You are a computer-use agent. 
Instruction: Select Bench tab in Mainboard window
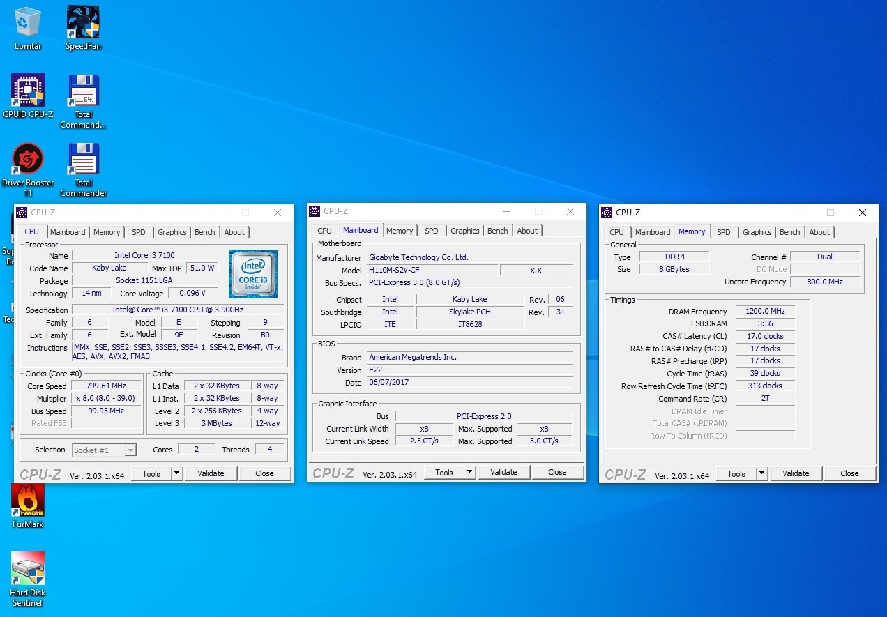point(497,231)
